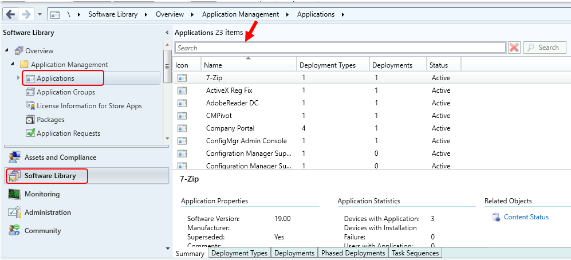Select the ActiveX Reg Fix application
571x260 pixels.
pyautogui.click(x=372, y=90)
